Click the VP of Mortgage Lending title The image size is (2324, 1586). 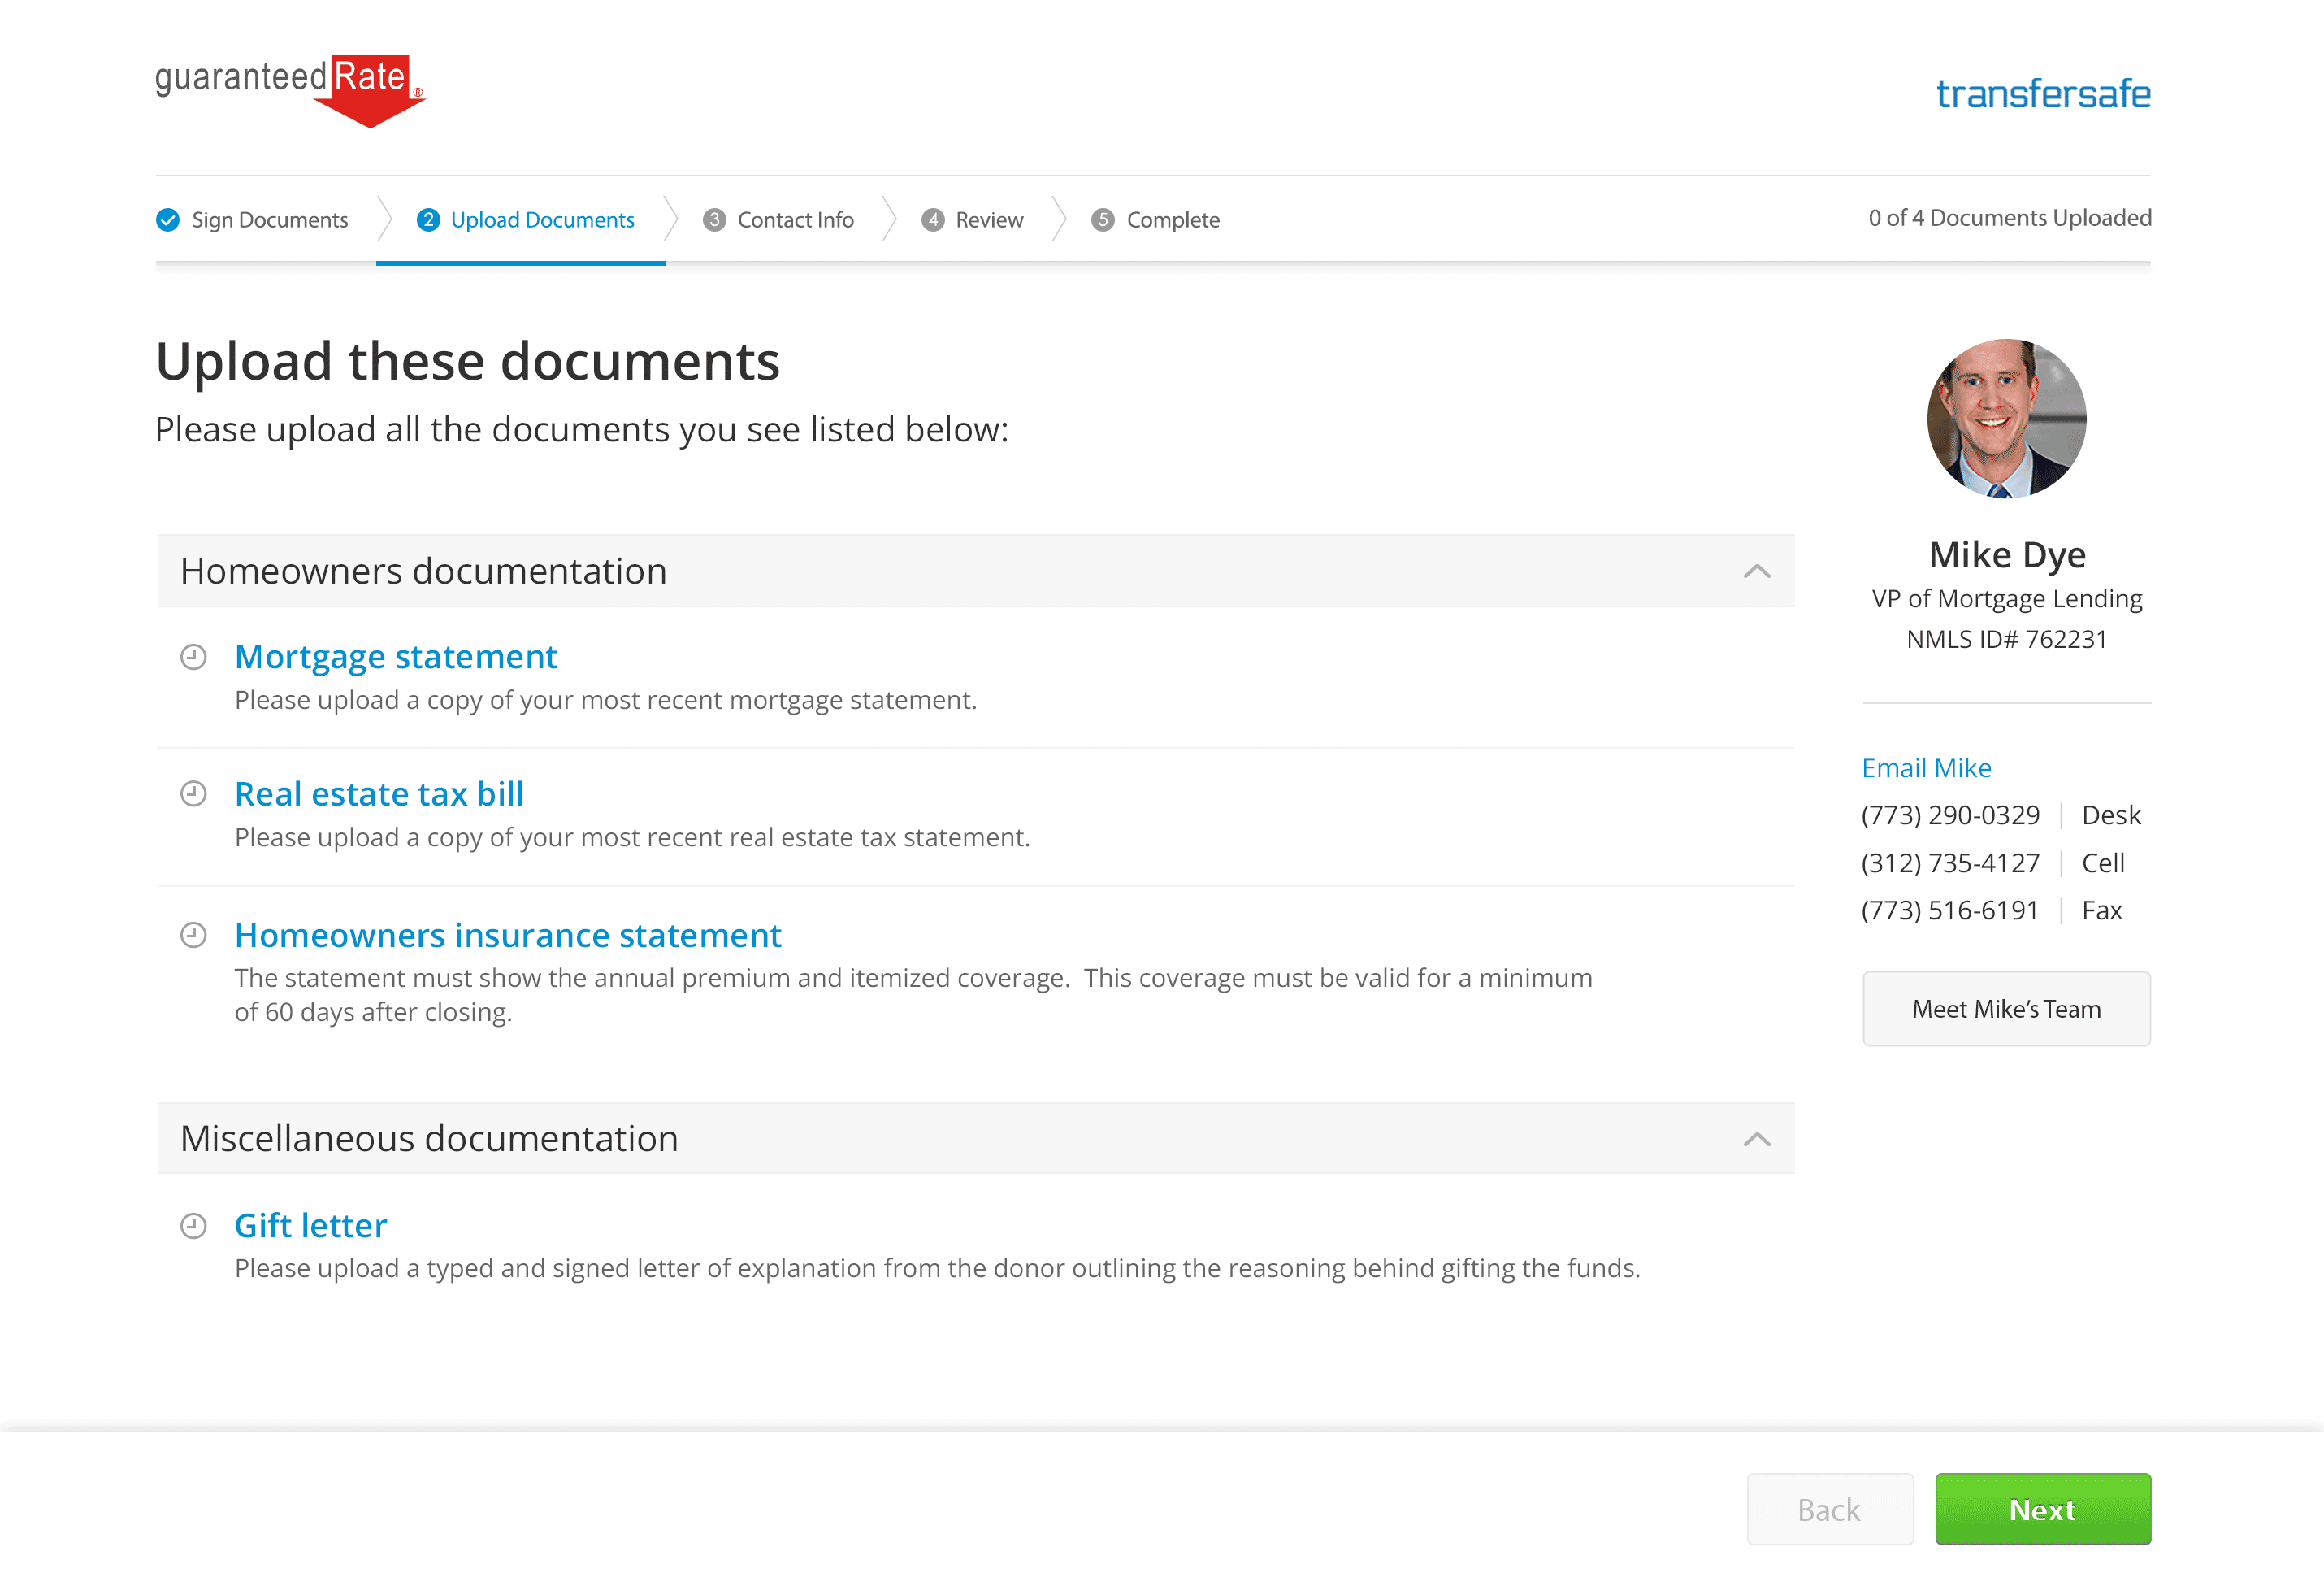(2006, 598)
